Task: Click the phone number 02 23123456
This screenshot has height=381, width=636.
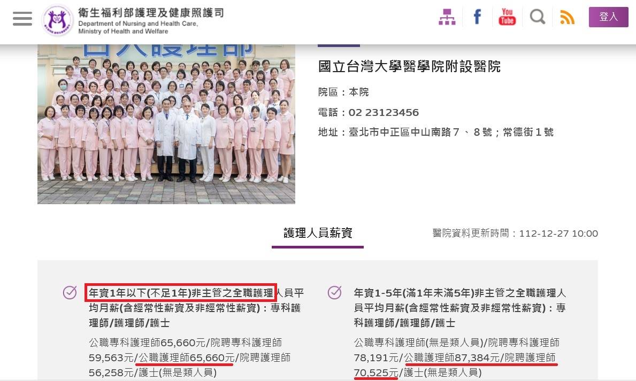Action: tap(384, 113)
